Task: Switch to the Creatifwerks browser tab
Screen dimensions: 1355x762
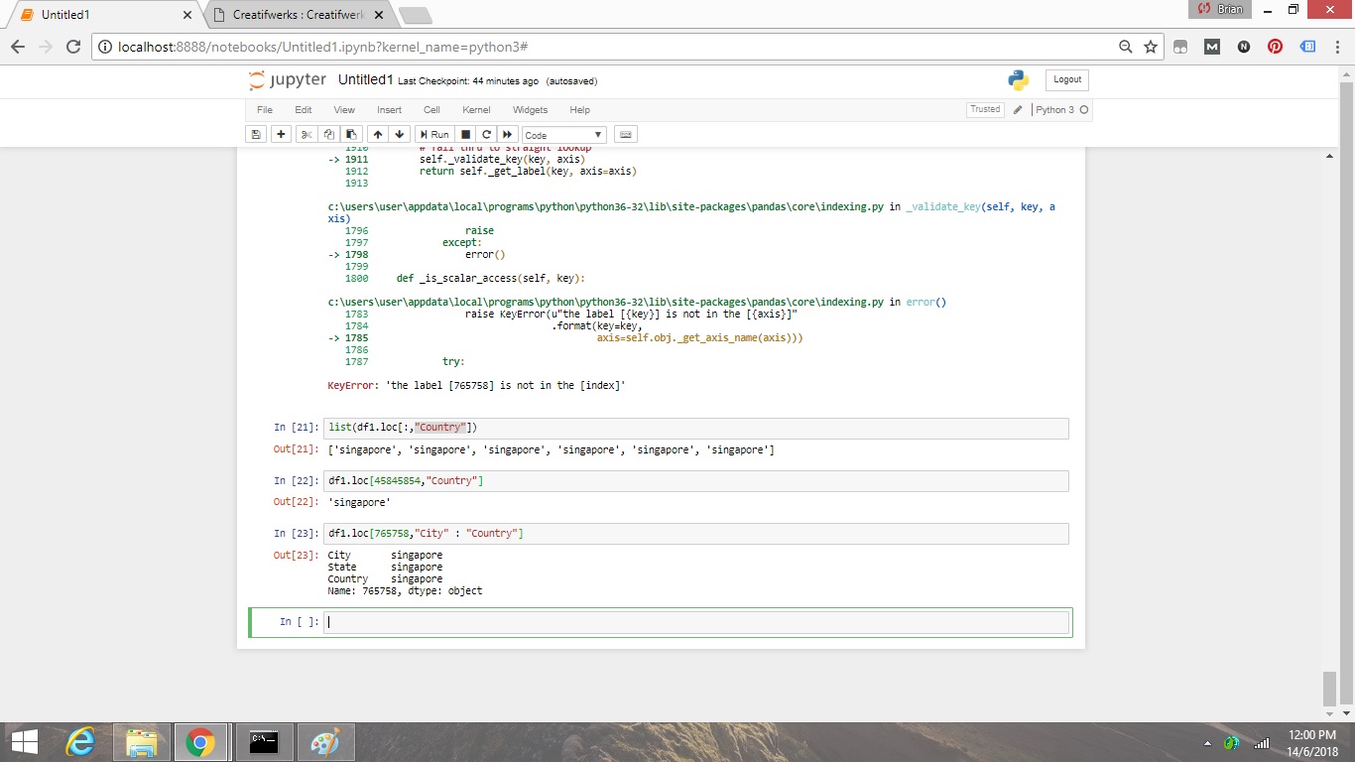Action: click(x=298, y=15)
